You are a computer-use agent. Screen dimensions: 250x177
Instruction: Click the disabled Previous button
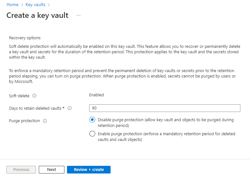tap(21, 170)
